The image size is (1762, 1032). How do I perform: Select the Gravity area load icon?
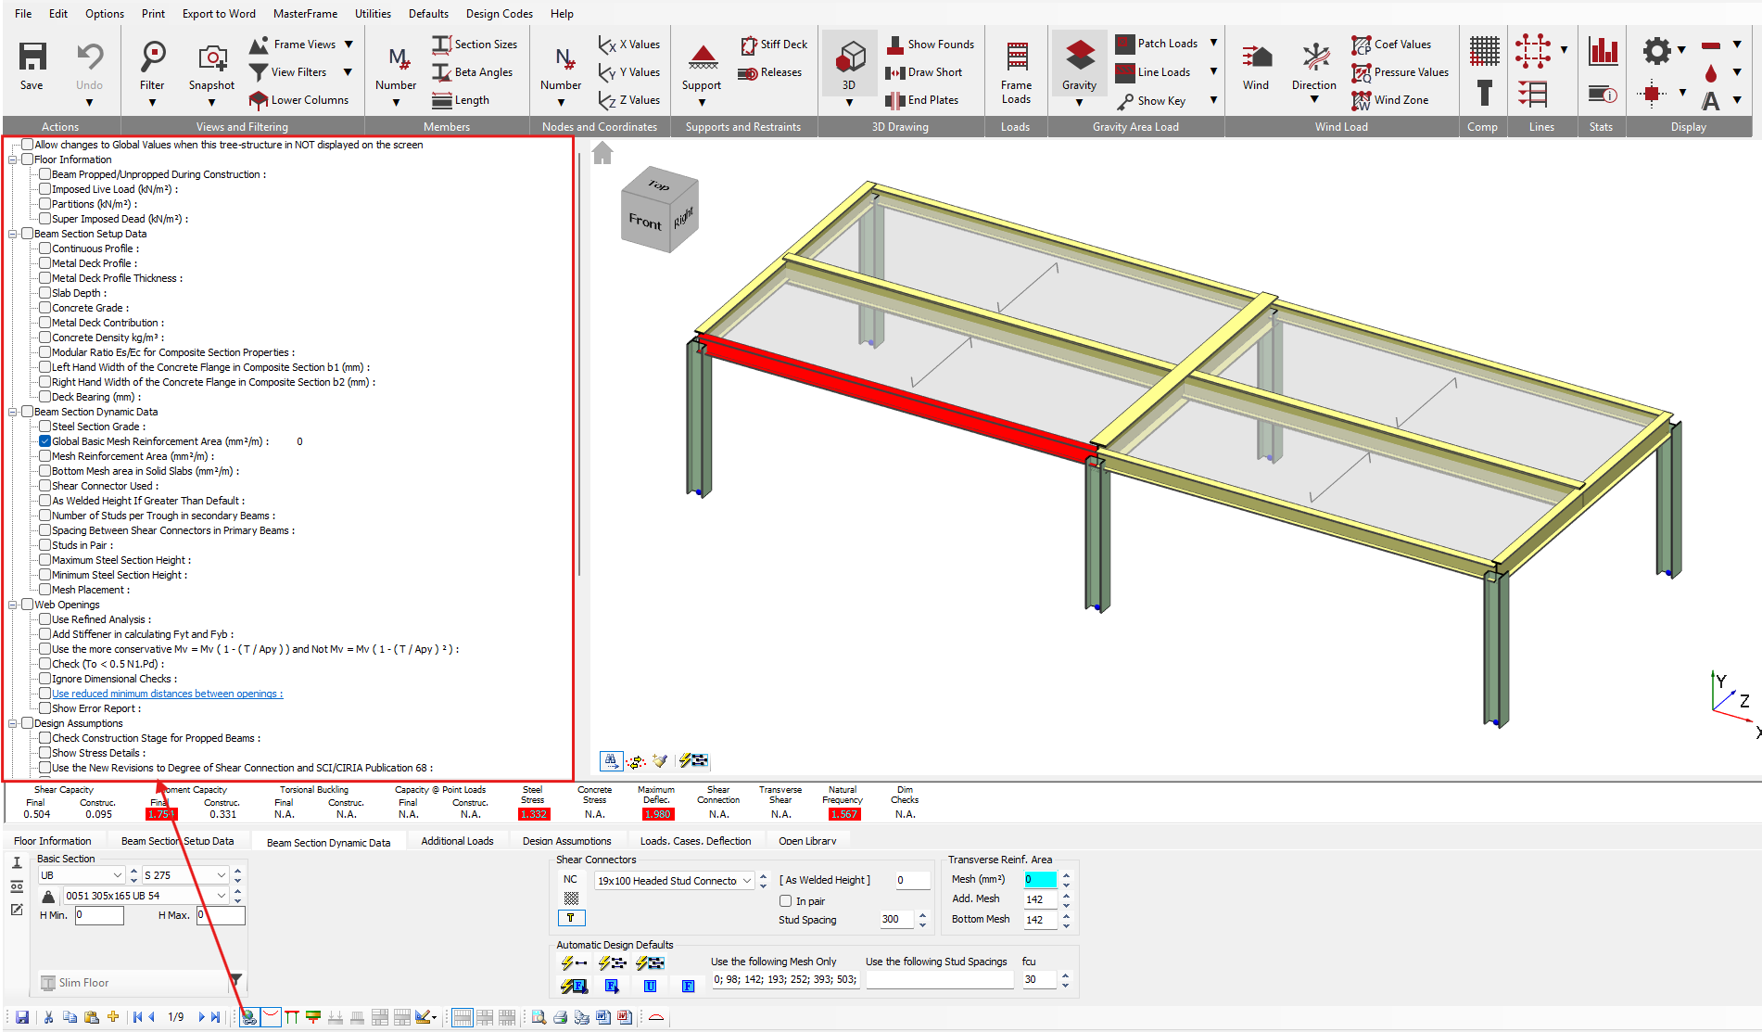(x=1080, y=56)
